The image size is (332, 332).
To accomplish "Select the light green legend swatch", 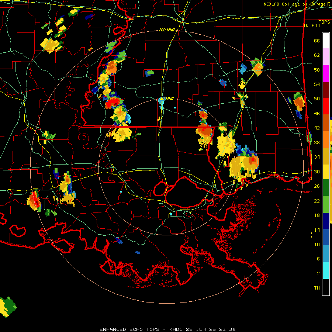I will pos(326,204).
